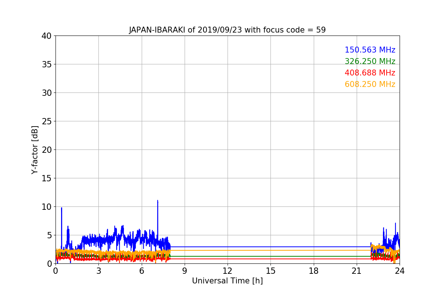
Task: Click the x-axis tick label 15
Action: (270, 271)
